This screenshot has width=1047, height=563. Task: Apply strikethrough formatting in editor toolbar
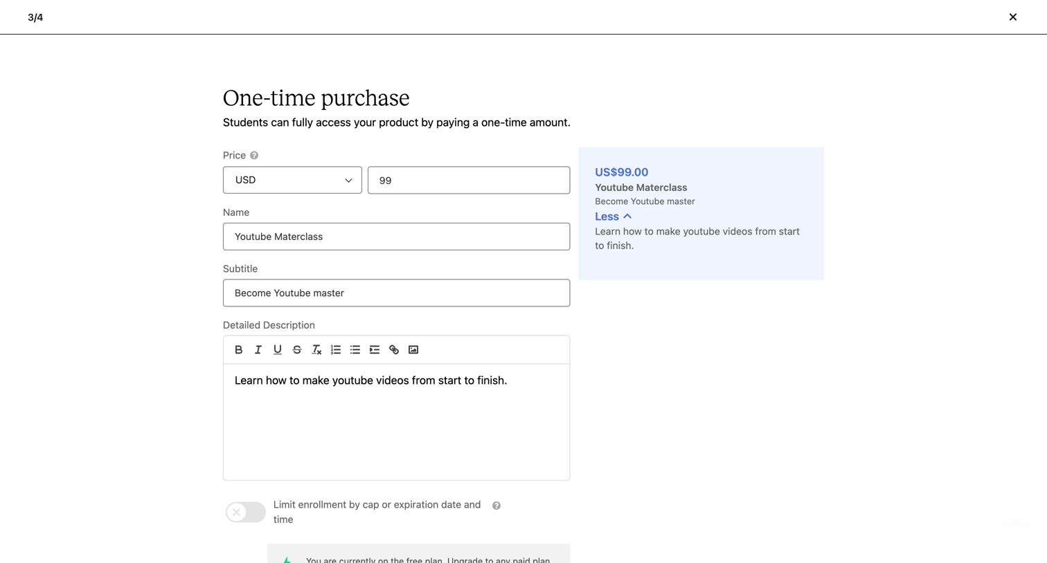click(x=296, y=350)
